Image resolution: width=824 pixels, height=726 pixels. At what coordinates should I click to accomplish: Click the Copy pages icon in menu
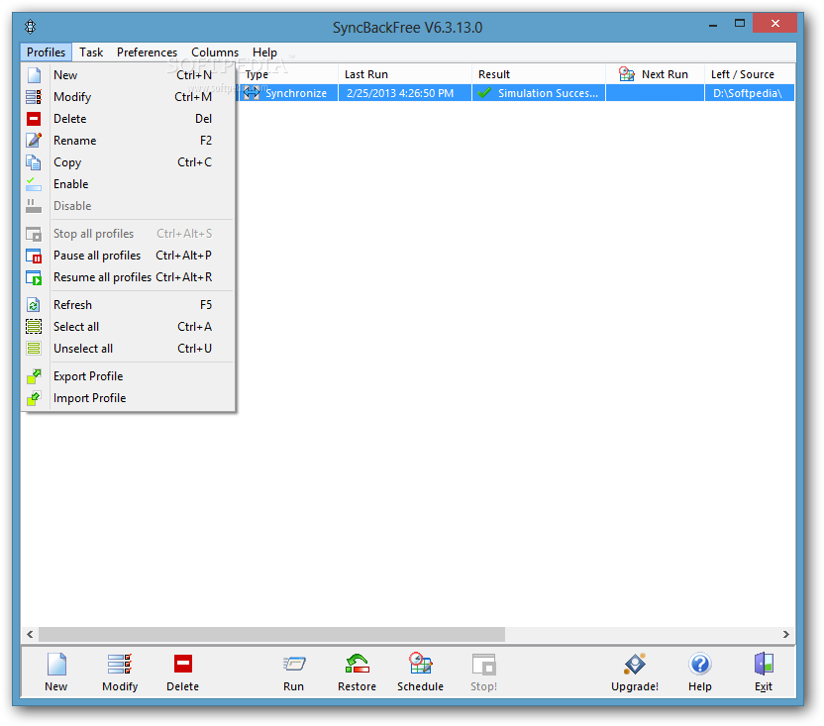pos(34,162)
